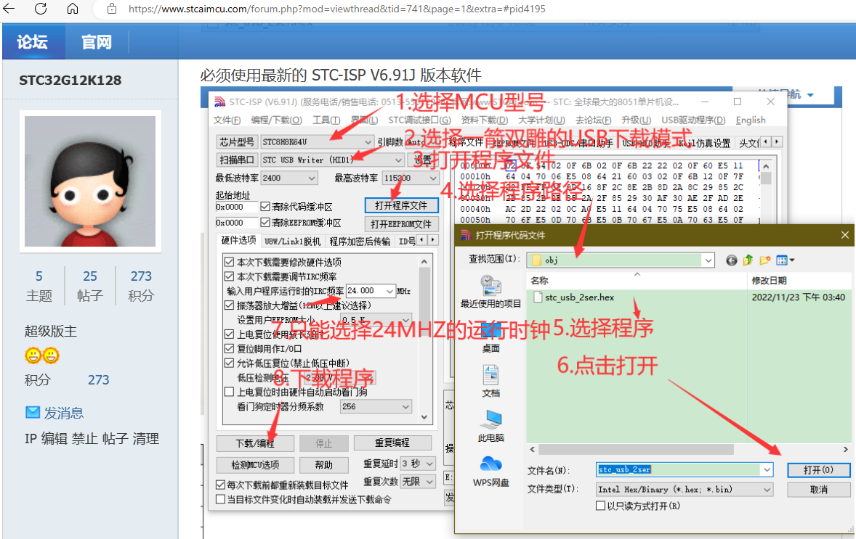The image size is (856, 539).
Task: Toggle 每次下载前都重新装载目标文件 checkbox
Action: pos(221,485)
